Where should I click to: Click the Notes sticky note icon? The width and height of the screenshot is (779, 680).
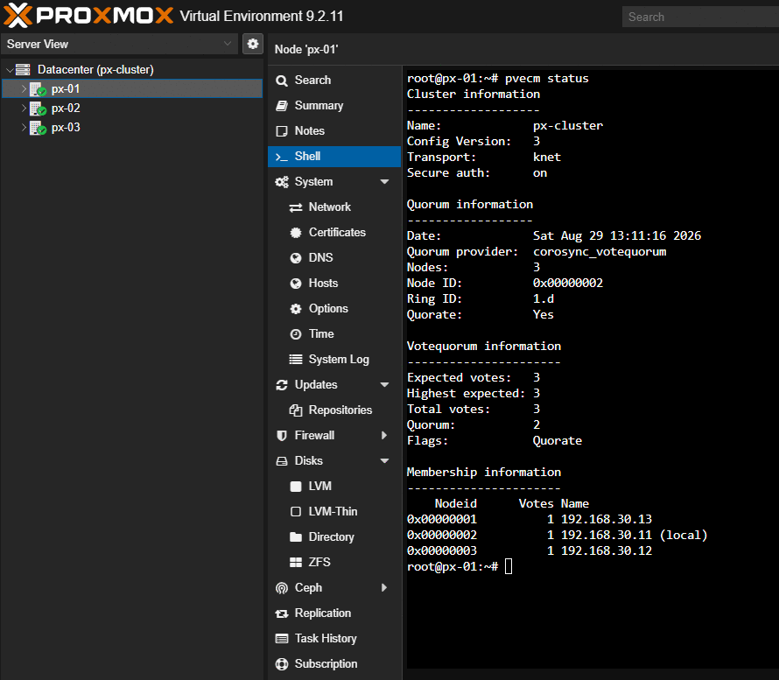(282, 131)
